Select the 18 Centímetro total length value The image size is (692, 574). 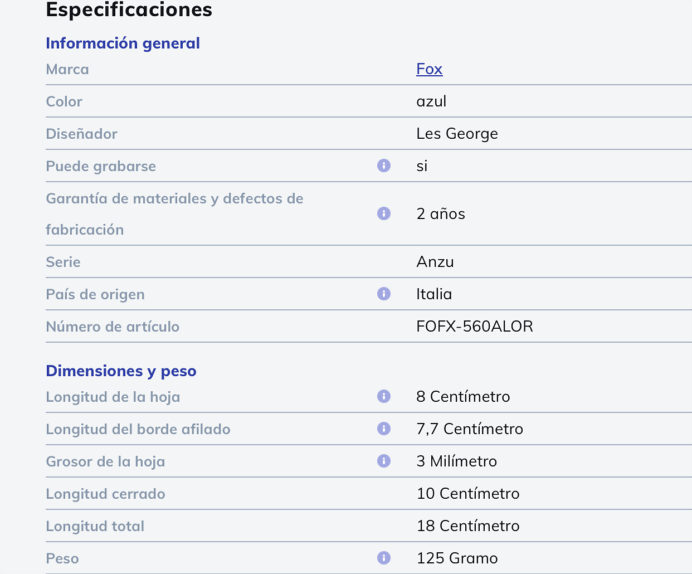[x=468, y=526]
